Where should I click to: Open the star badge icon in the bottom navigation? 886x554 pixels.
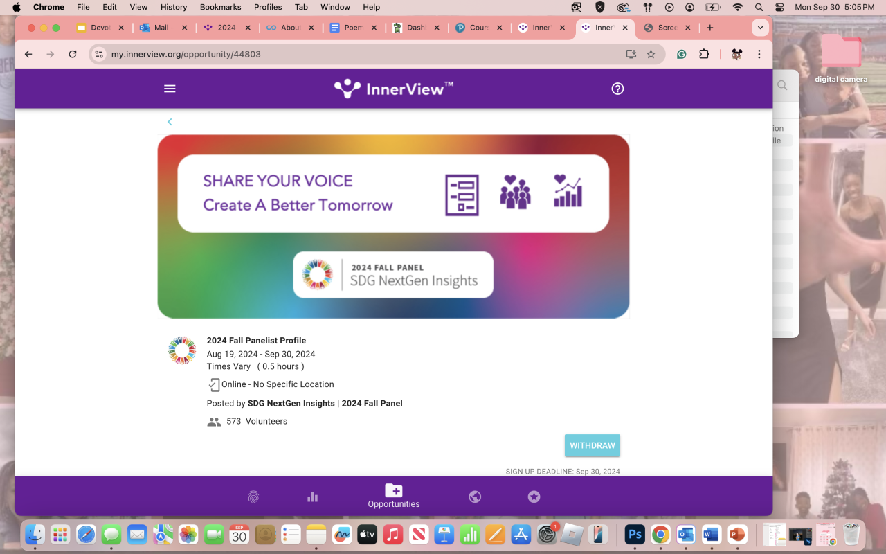[x=534, y=497]
